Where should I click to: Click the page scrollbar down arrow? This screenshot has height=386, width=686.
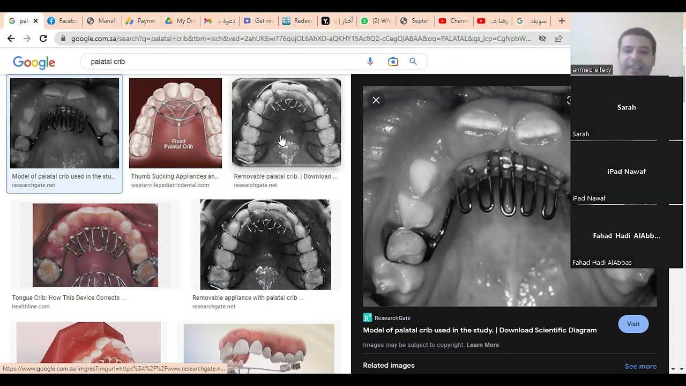681,369
